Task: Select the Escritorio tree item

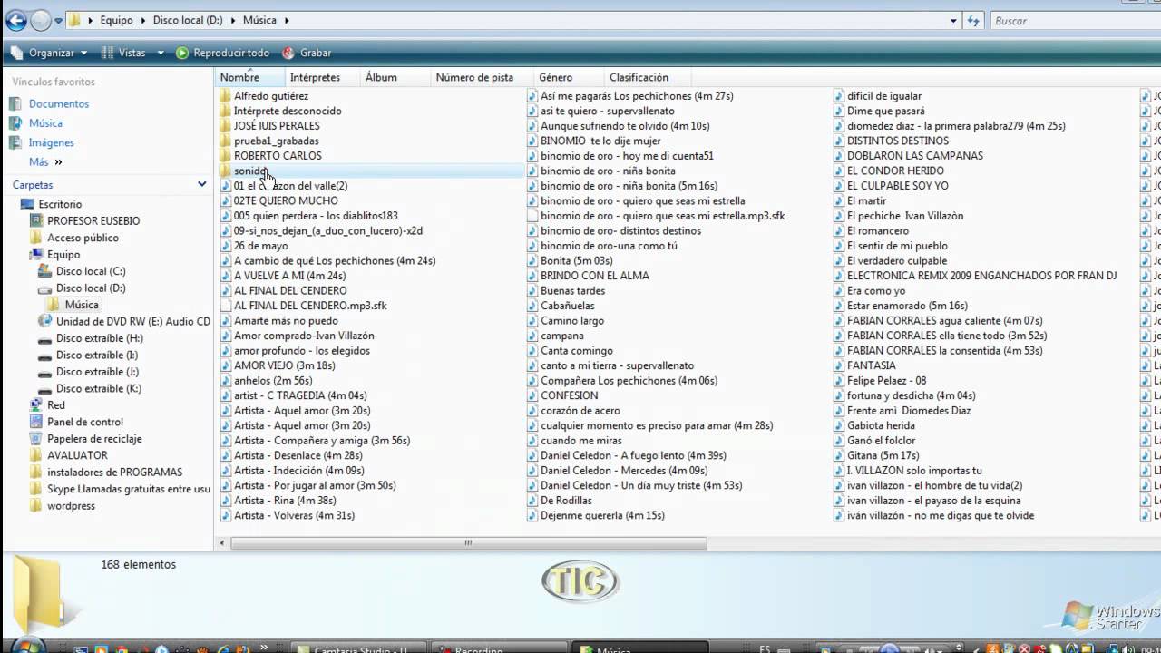Action: pyautogui.click(x=60, y=204)
